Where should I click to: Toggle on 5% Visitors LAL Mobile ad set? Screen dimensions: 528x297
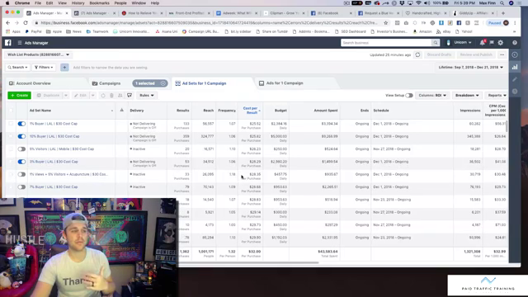click(x=21, y=148)
